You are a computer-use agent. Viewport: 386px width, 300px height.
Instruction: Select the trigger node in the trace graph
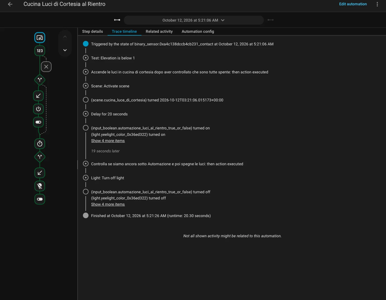40,38
